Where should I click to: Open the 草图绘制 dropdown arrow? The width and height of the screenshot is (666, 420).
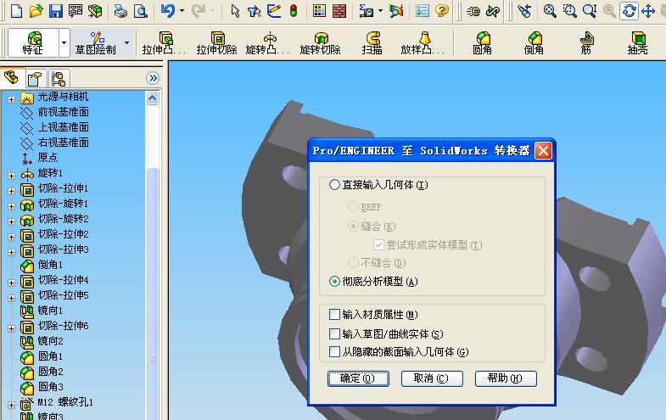pyautogui.click(x=126, y=43)
